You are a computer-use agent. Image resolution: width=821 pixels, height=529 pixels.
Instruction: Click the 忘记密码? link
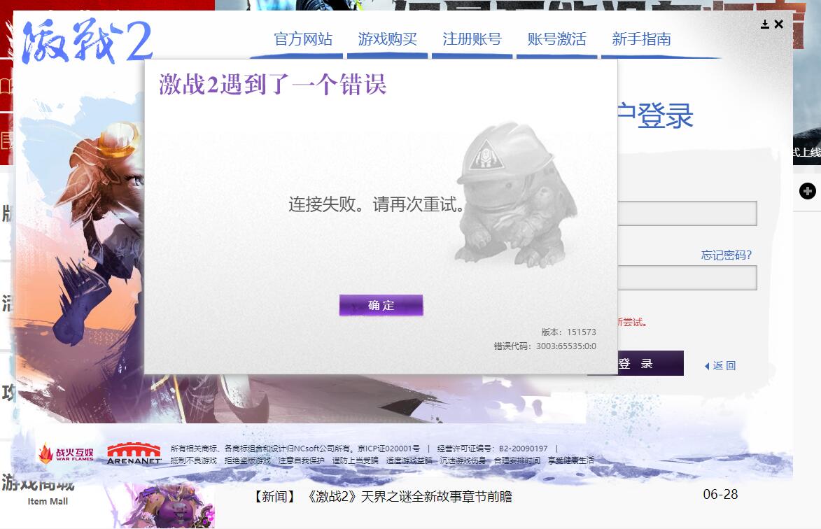[727, 255]
